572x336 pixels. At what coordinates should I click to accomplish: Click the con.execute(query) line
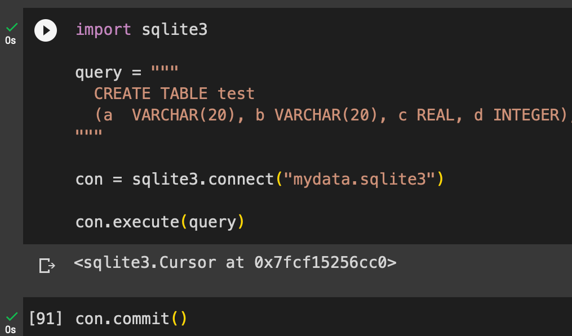click(160, 222)
